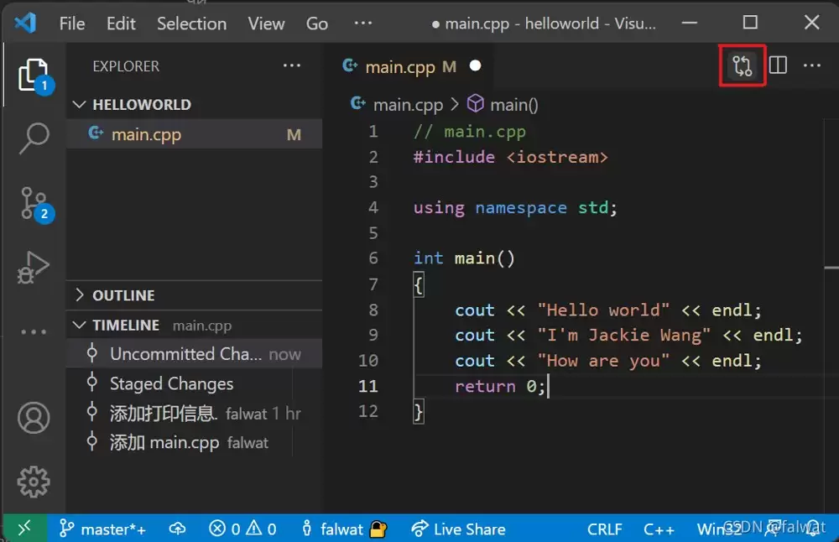Select main.cpp in the Explorer file tree
Image resolution: width=839 pixels, height=542 pixels.
[x=194, y=134]
